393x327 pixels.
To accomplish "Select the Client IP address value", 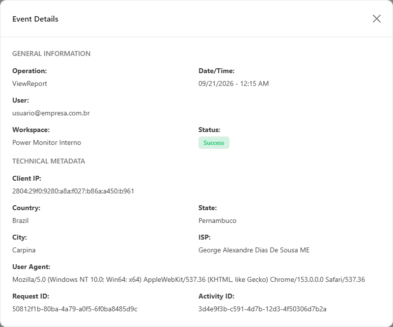I will click(x=73, y=191).
